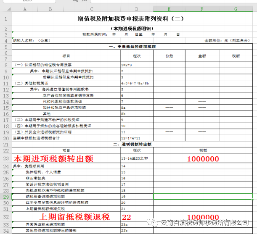This screenshot has width=257, height=234.
Task: Click the 份数 column heading cell
Action: point(170,56)
